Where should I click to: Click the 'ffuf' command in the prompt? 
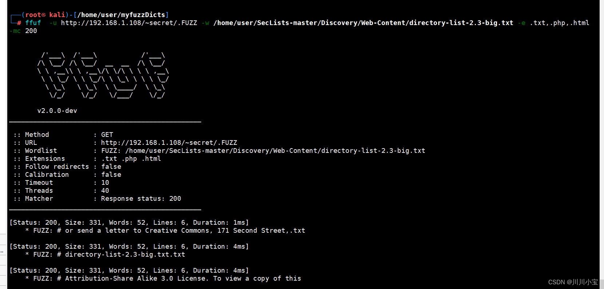pyautogui.click(x=33, y=23)
